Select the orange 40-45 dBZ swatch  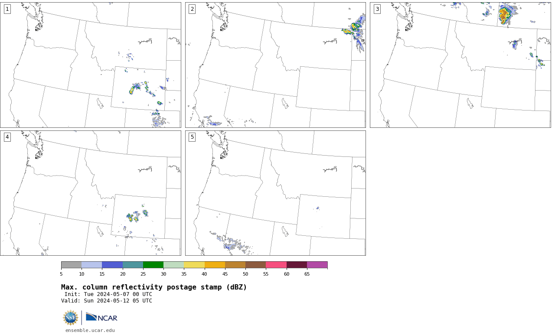(215, 265)
